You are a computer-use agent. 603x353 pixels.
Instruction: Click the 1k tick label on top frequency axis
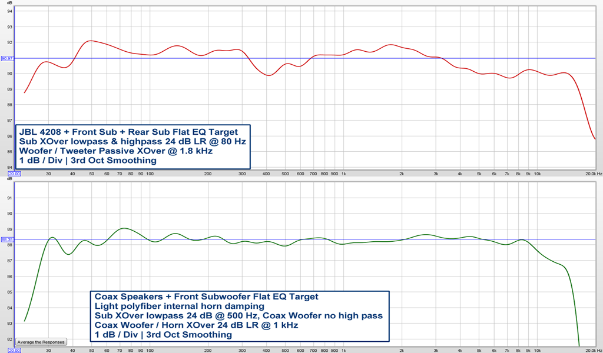344,174
